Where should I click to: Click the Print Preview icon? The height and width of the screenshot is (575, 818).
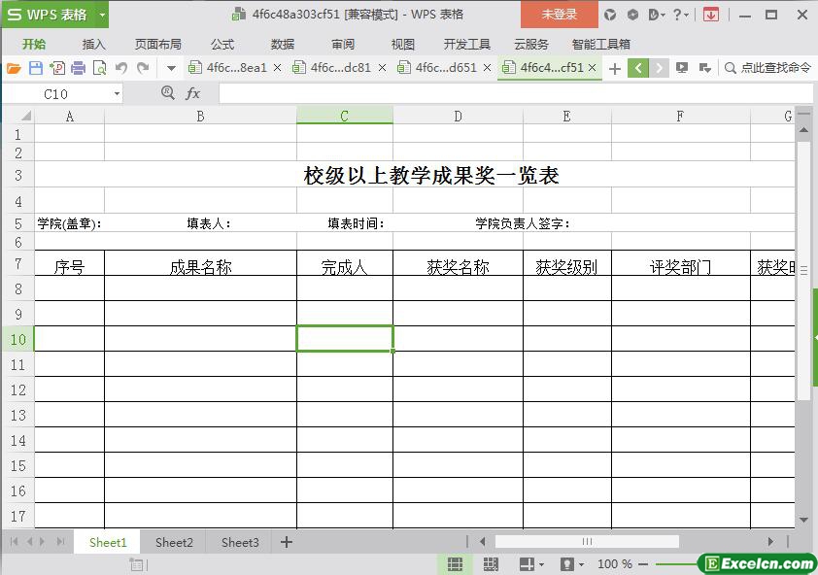[x=100, y=68]
